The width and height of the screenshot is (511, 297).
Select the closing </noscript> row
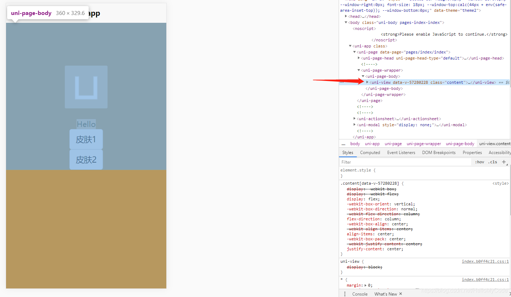pos(384,40)
